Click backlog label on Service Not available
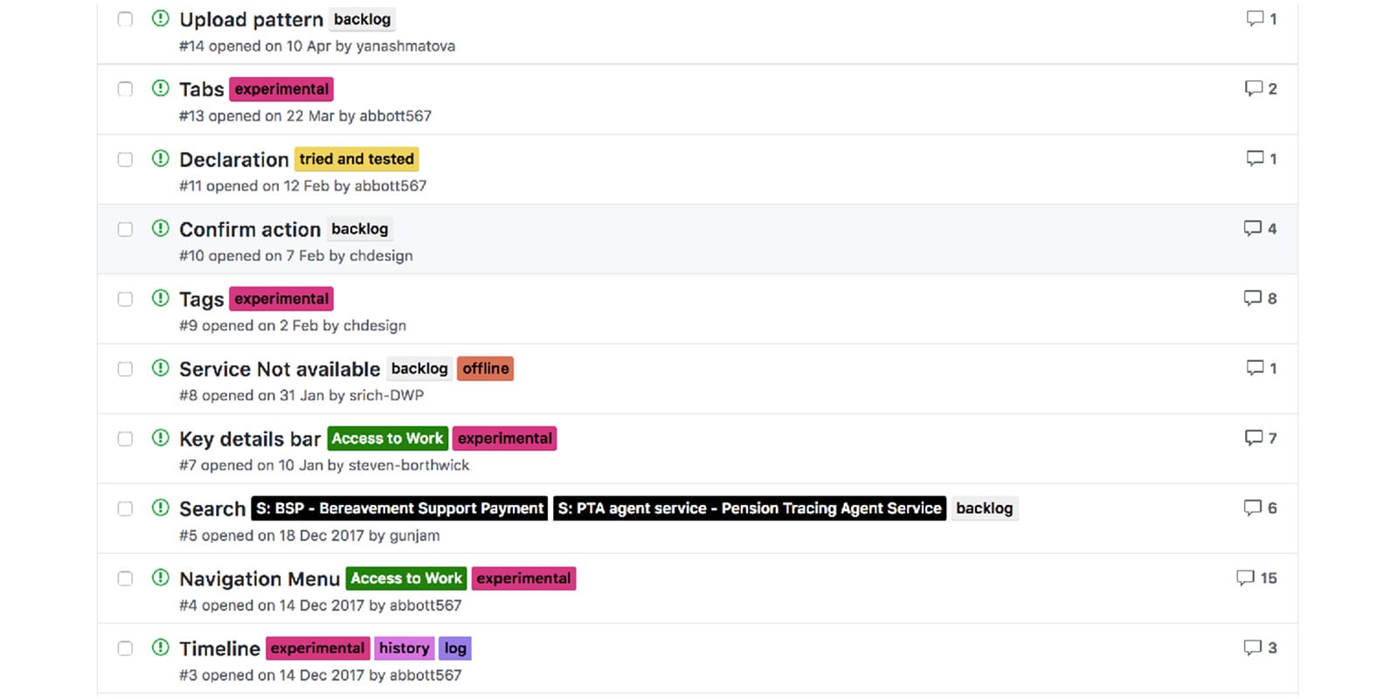This screenshot has width=1398, height=699. pos(419,369)
